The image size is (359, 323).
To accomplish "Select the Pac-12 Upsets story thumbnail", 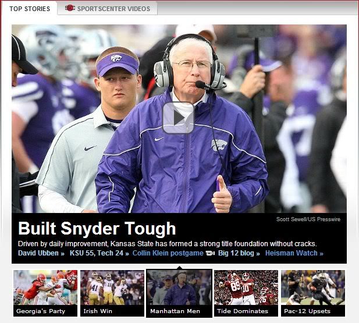I will click(x=313, y=293).
